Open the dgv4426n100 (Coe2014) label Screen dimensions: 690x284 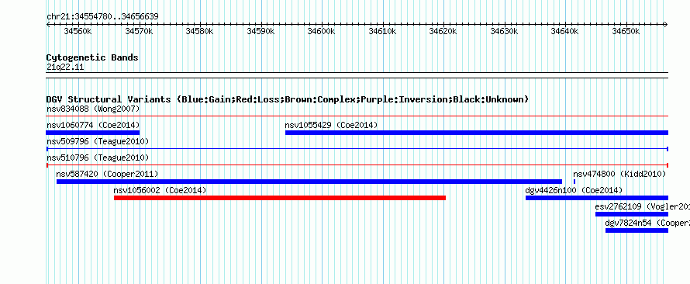point(574,190)
